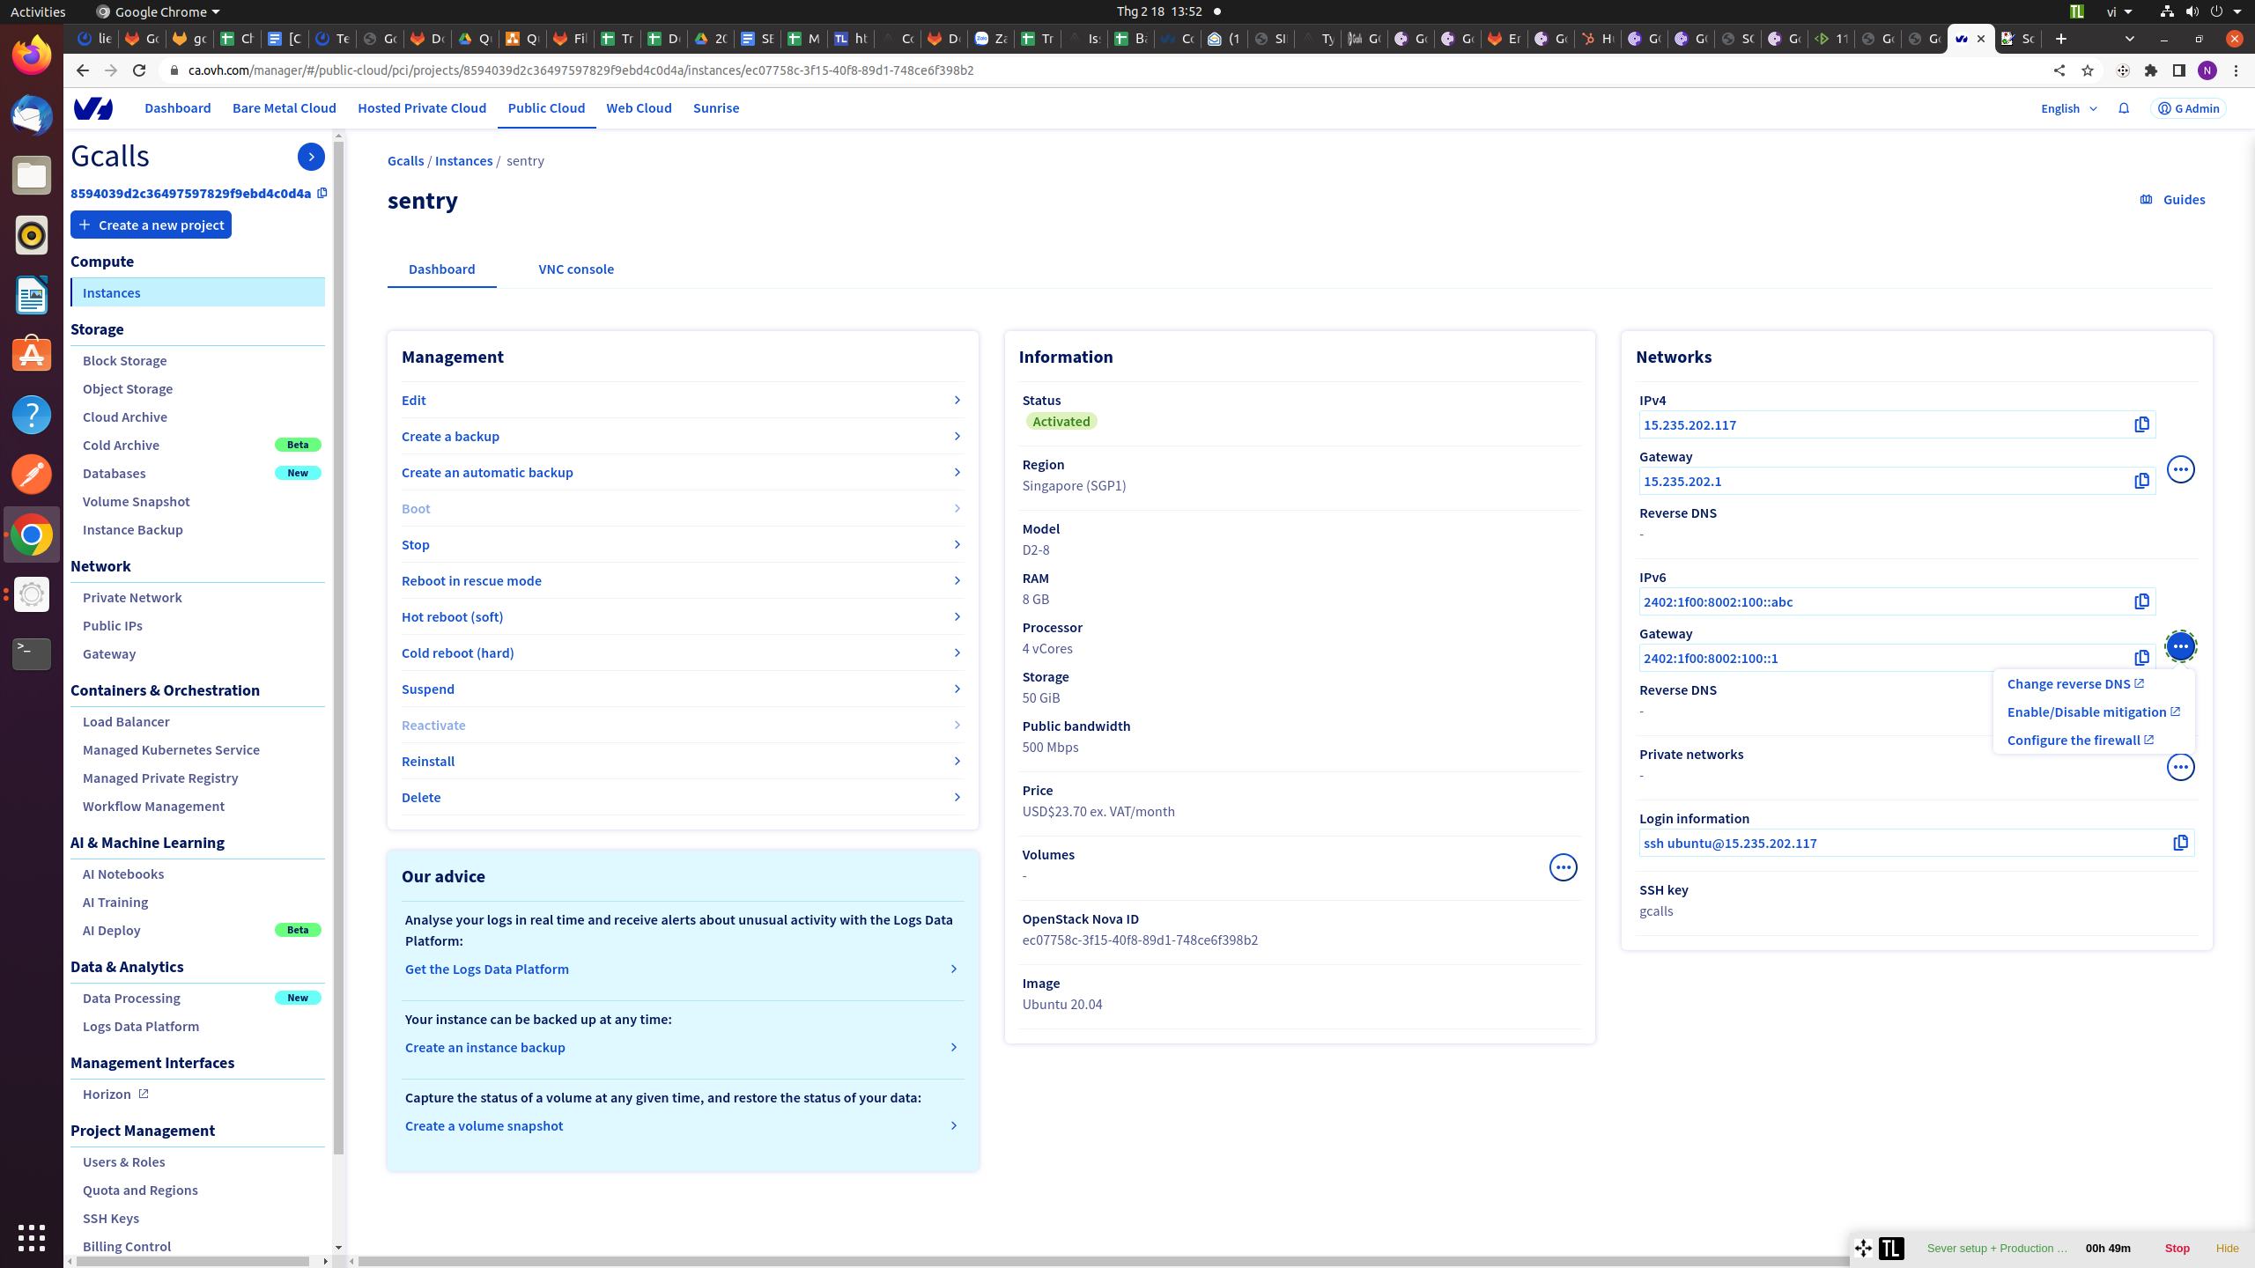
Task: Open Block Storage in sidebar
Action: [124, 360]
